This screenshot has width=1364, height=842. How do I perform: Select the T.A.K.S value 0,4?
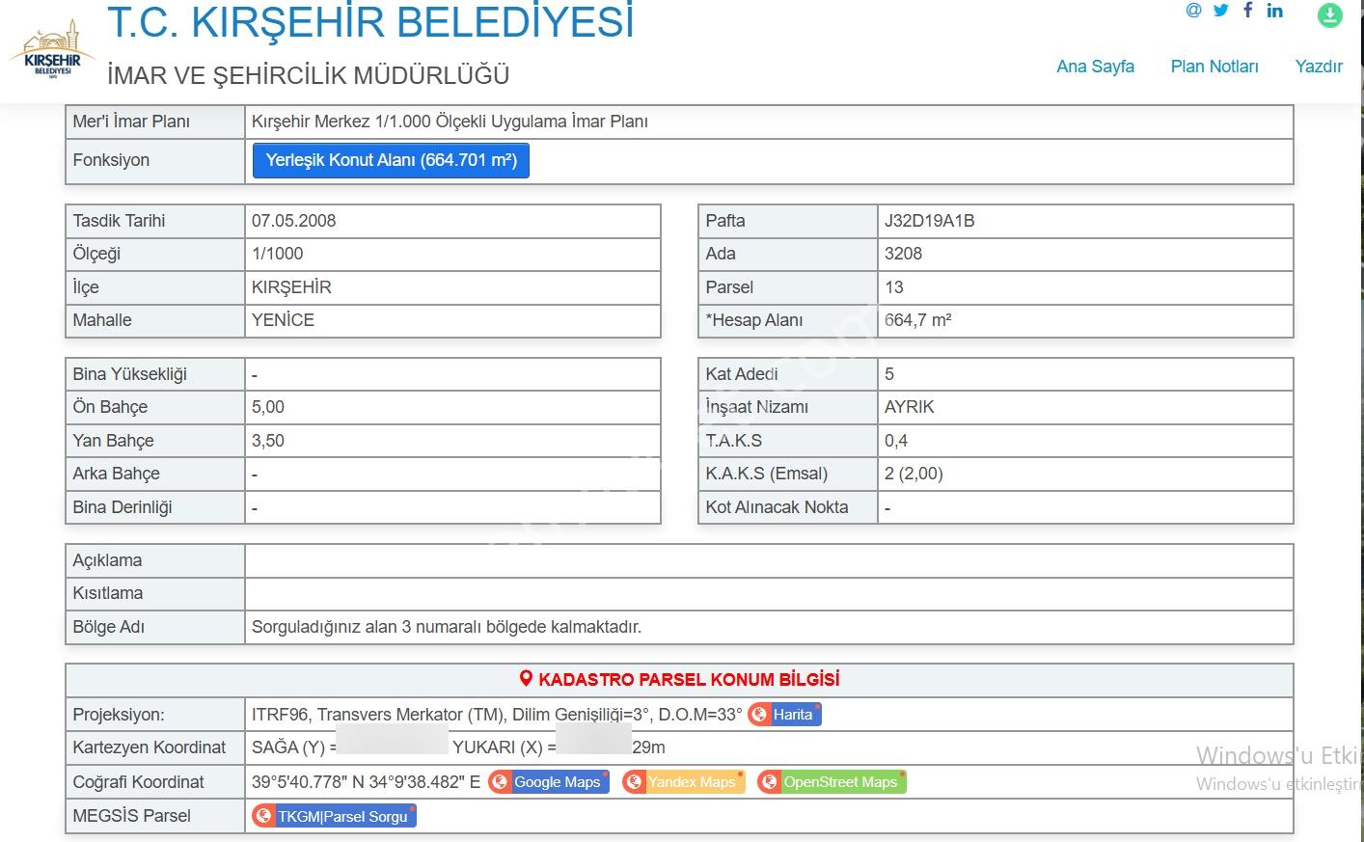point(896,441)
